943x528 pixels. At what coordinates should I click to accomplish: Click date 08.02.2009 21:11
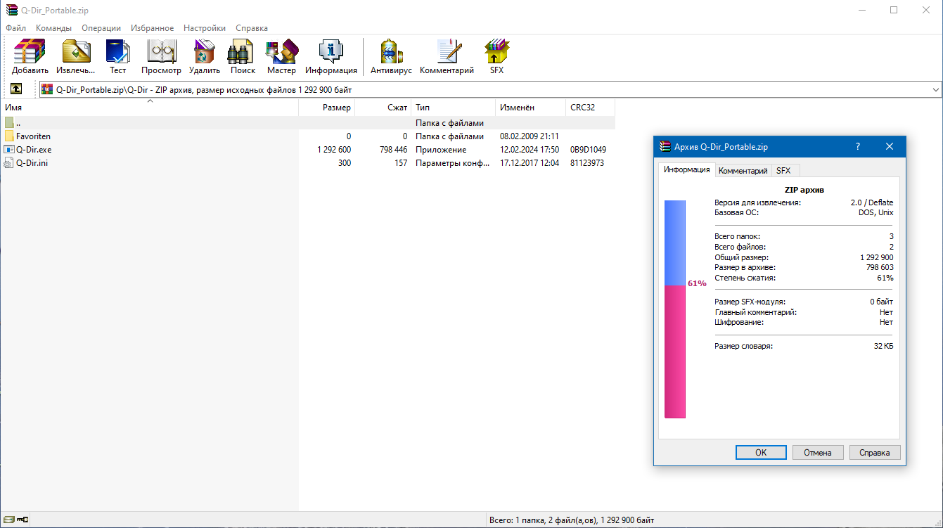click(x=530, y=136)
